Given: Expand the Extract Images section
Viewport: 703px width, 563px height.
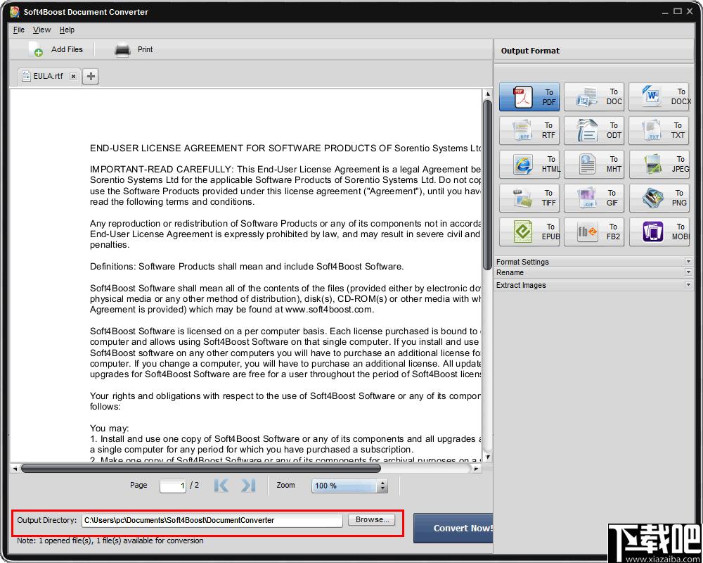Looking at the screenshot, I should tap(593, 285).
